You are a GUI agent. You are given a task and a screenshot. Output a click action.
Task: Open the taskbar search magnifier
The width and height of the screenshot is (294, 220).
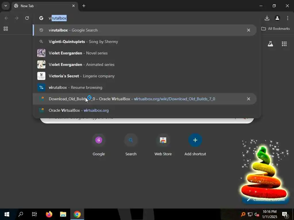click(x=21, y=214)
